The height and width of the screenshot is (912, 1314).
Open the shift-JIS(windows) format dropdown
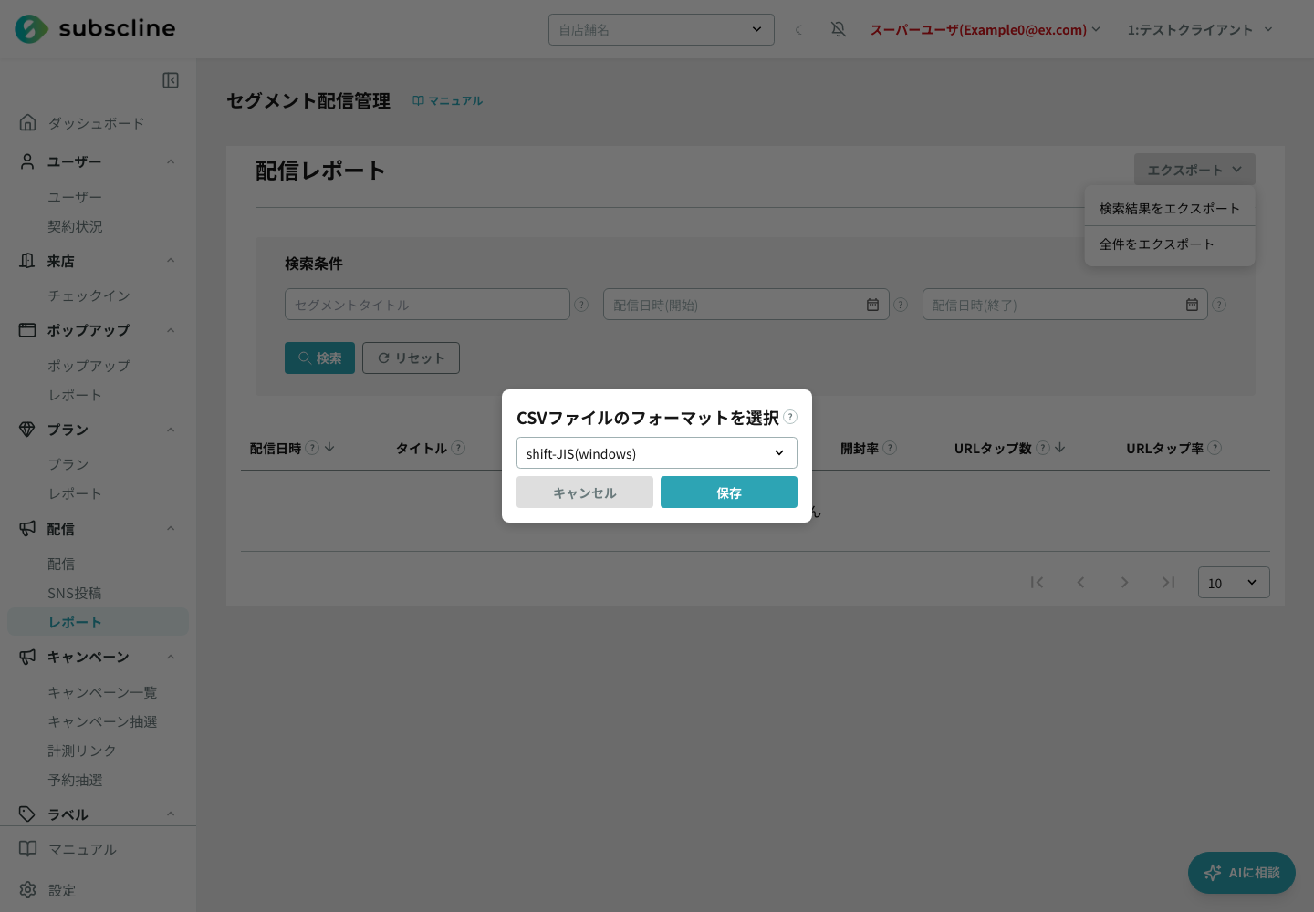pos(657,453)
